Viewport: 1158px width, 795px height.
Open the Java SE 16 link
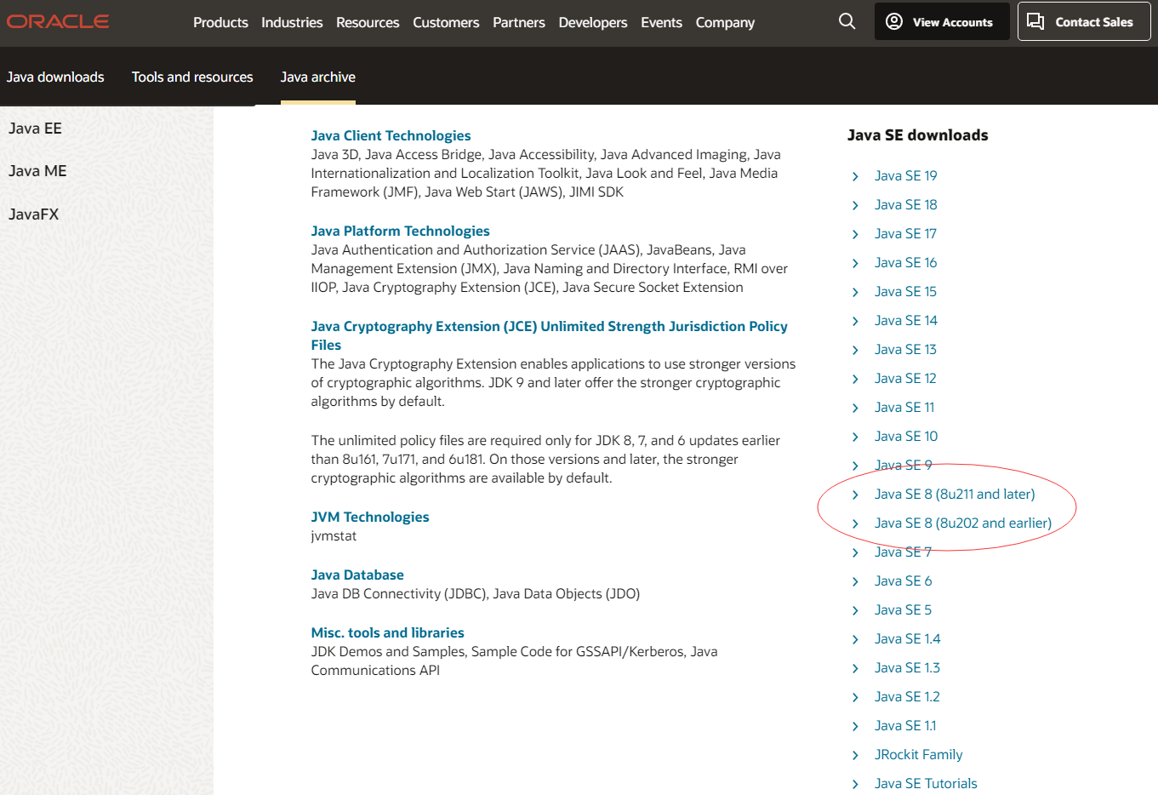905,262
